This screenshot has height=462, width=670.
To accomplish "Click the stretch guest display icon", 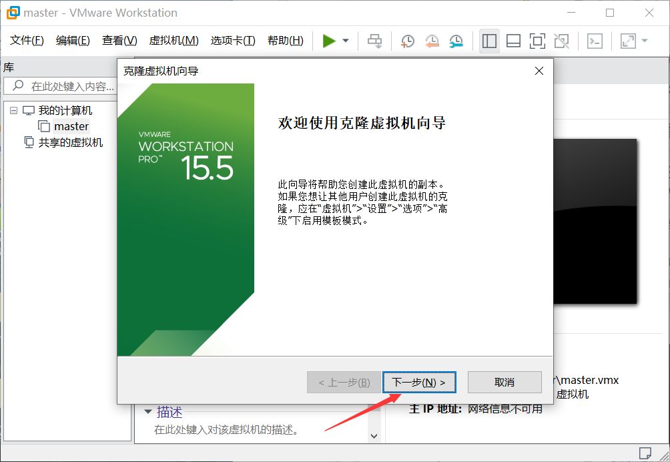I will 628,41.
